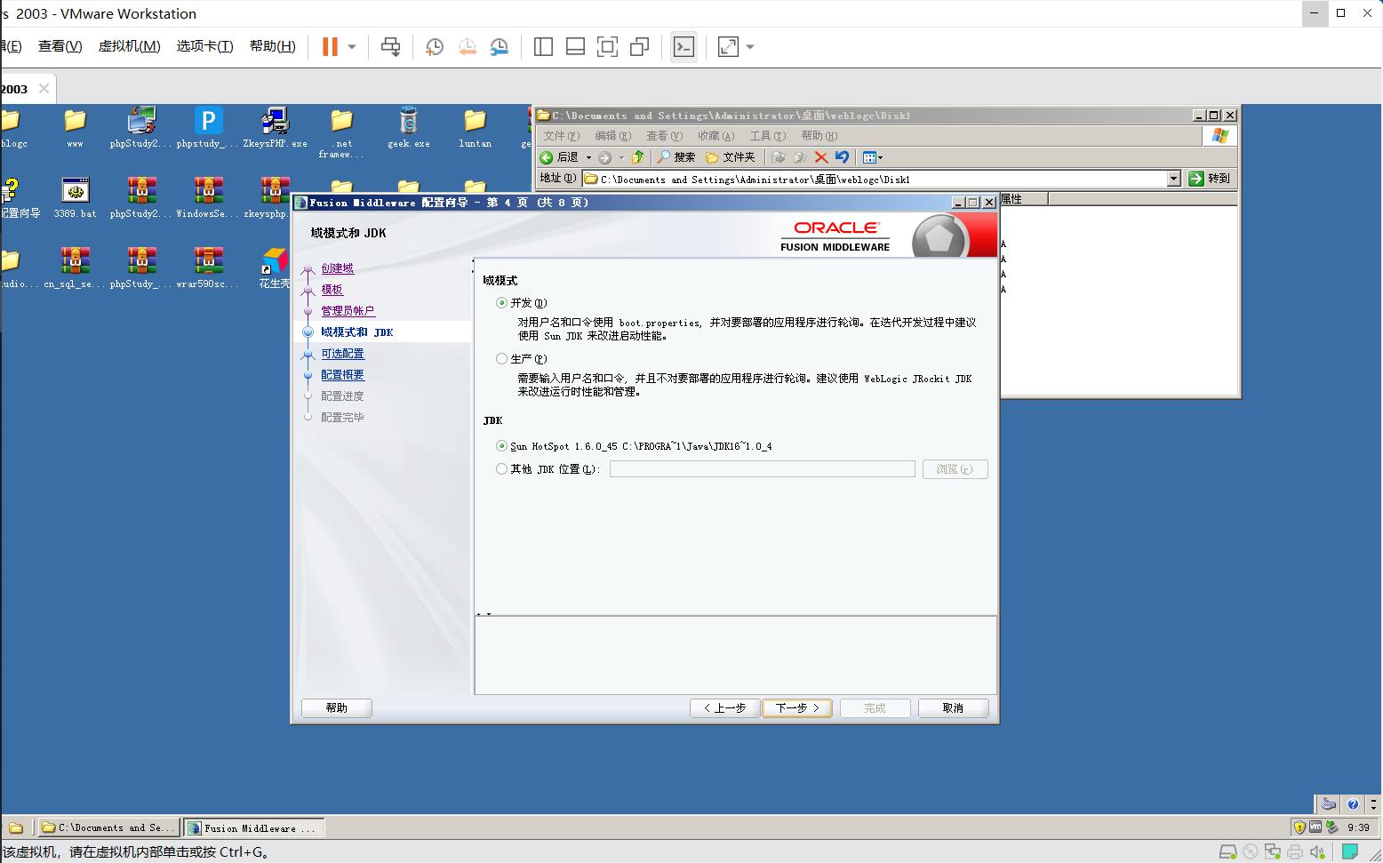The image size is (1383, 863).
Task: Select the luntan folder desktop icon
Action: (475, 126)
